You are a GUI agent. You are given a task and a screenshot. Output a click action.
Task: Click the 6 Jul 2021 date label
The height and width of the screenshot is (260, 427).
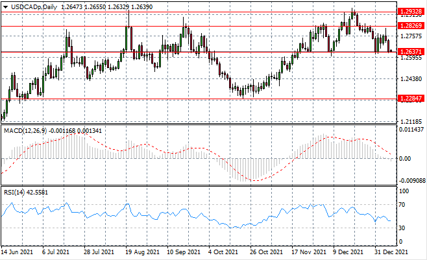(56, 252)
